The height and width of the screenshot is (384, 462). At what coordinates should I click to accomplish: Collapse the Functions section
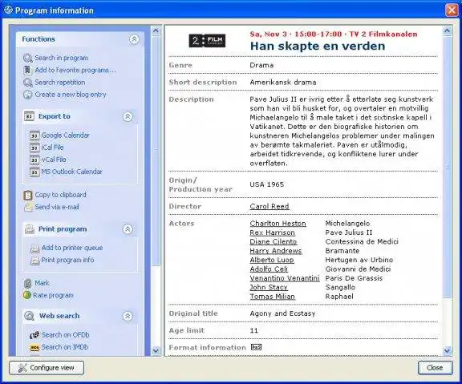[134, 39]
